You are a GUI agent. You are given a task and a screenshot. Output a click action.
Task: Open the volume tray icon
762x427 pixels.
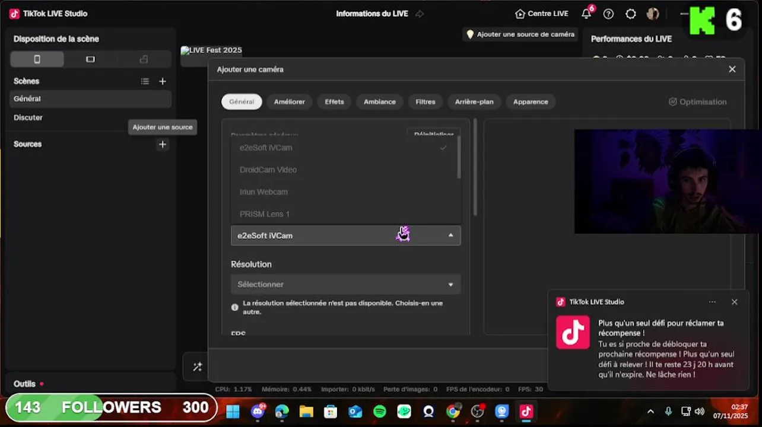[700, 411]
